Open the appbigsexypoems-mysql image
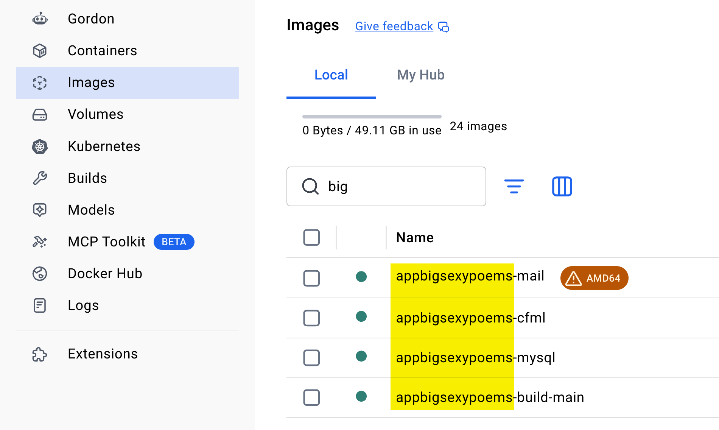Image resolution: width=719 pixels, height=430 pixels. click(476, 358)
